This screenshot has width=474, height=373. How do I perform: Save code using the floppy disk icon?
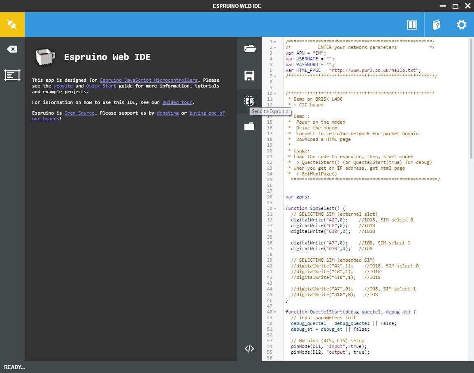[x=249, y=76]
